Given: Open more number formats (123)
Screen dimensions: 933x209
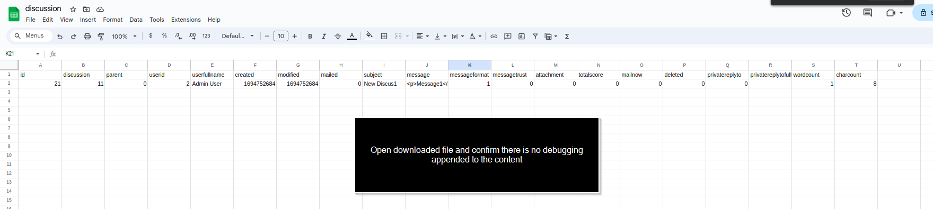Looking at the screenshot, I should click(206, 36).
